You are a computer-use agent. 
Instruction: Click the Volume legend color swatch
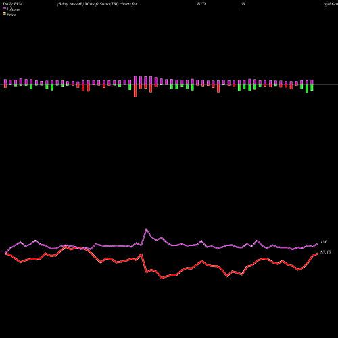pyautogui.click(x=4, y=8)
